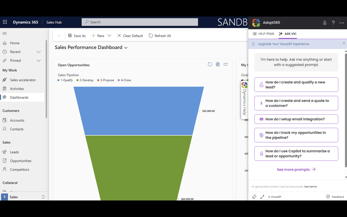
Task: Pin the Adopt365 panel
Action: (x=254, y=197)
